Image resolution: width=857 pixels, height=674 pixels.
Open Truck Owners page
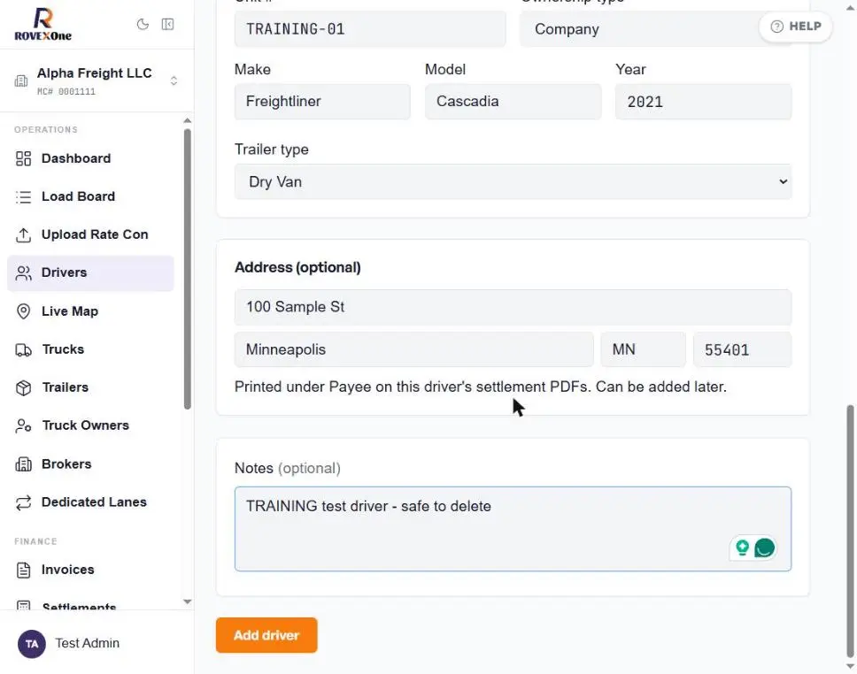click(90, 425)
